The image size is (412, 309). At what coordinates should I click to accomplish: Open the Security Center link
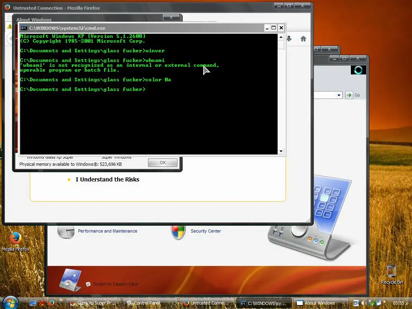[206, 231]
